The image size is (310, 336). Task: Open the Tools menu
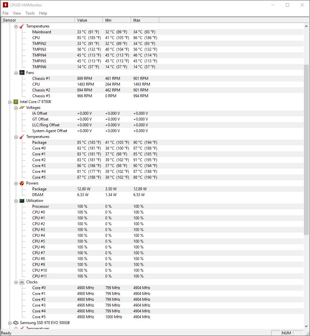(x=30, y=13)
